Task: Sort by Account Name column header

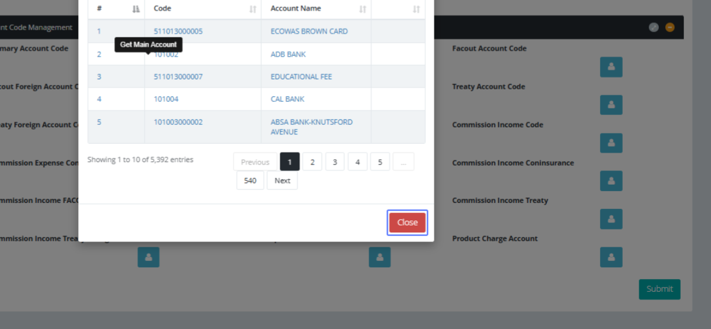Action: click(x=316, y=9)
